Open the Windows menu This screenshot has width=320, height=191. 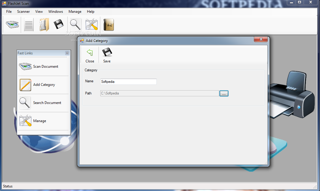(x=56, y=12)
